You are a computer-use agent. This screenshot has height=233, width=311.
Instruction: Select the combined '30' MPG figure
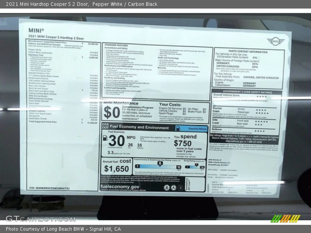click(x=116, y=141)
